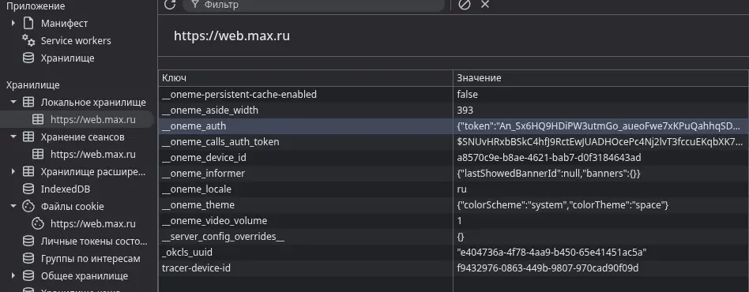The image size is (749, 292).
Task: Focus the Фильтр input field
Action: tap(314, 5)
